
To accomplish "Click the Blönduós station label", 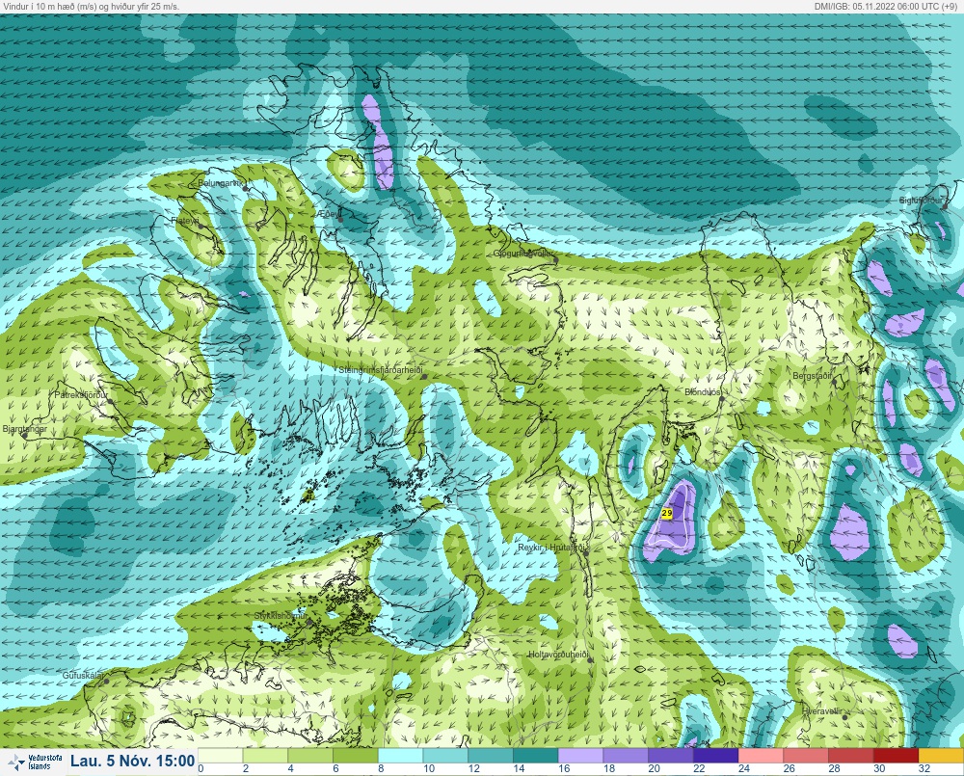I will pos(703,391).
